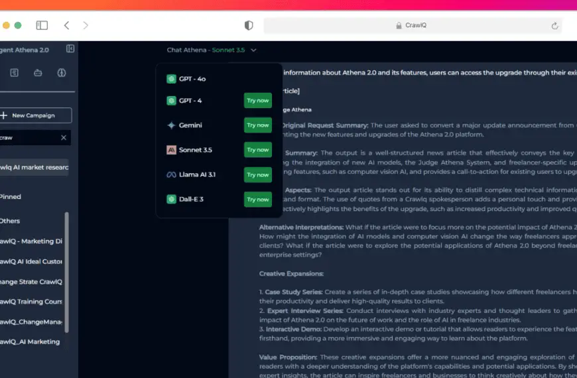The image size is (577, 378).
Task: Open the document list icon in sidebar
Action: click(x=15, y=72)
